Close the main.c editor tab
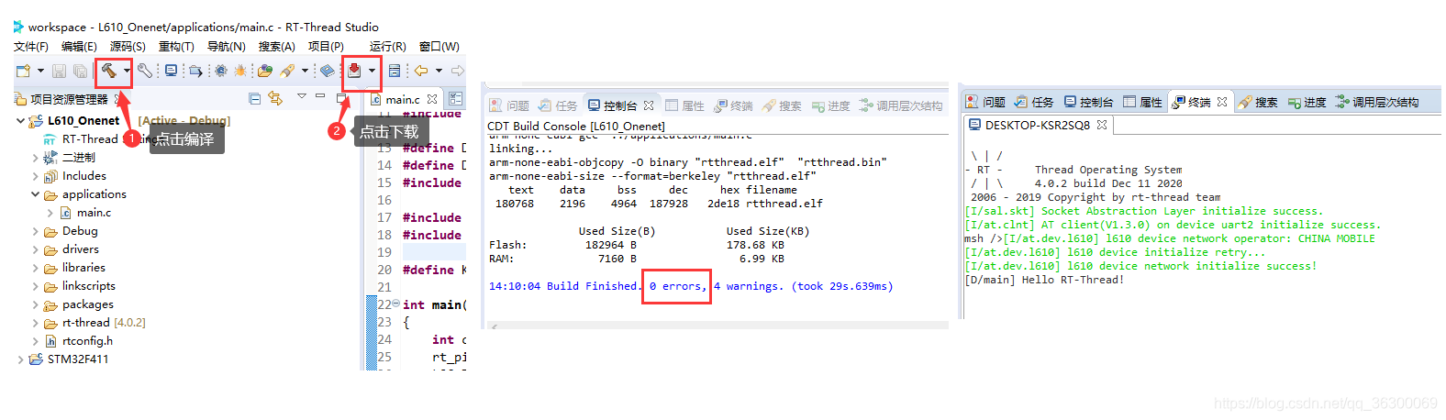 (x=432, y=99)
